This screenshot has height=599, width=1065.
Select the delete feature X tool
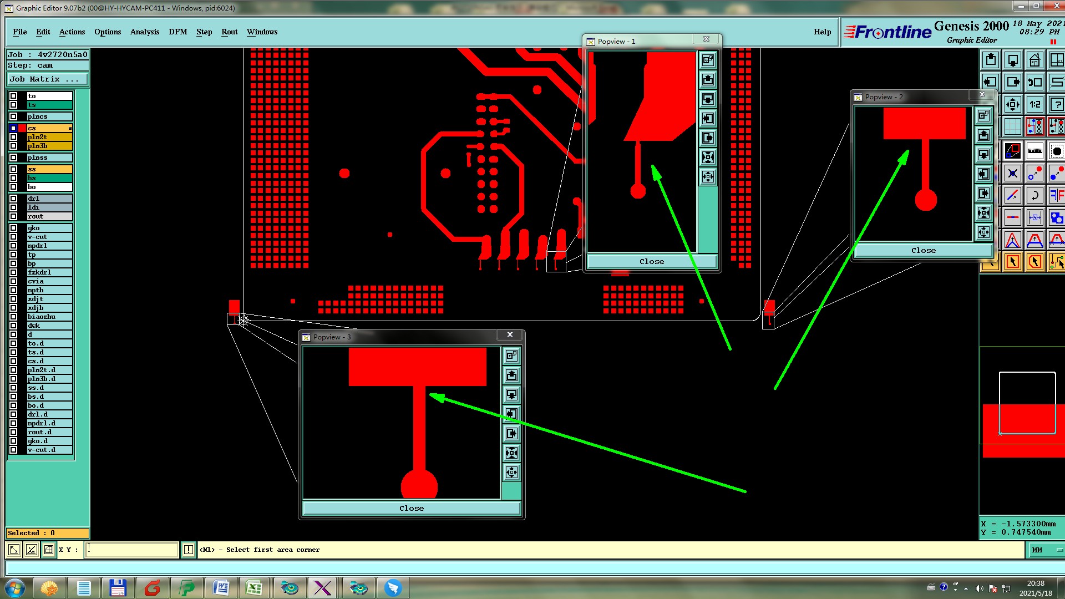(x=1012, y=173)
